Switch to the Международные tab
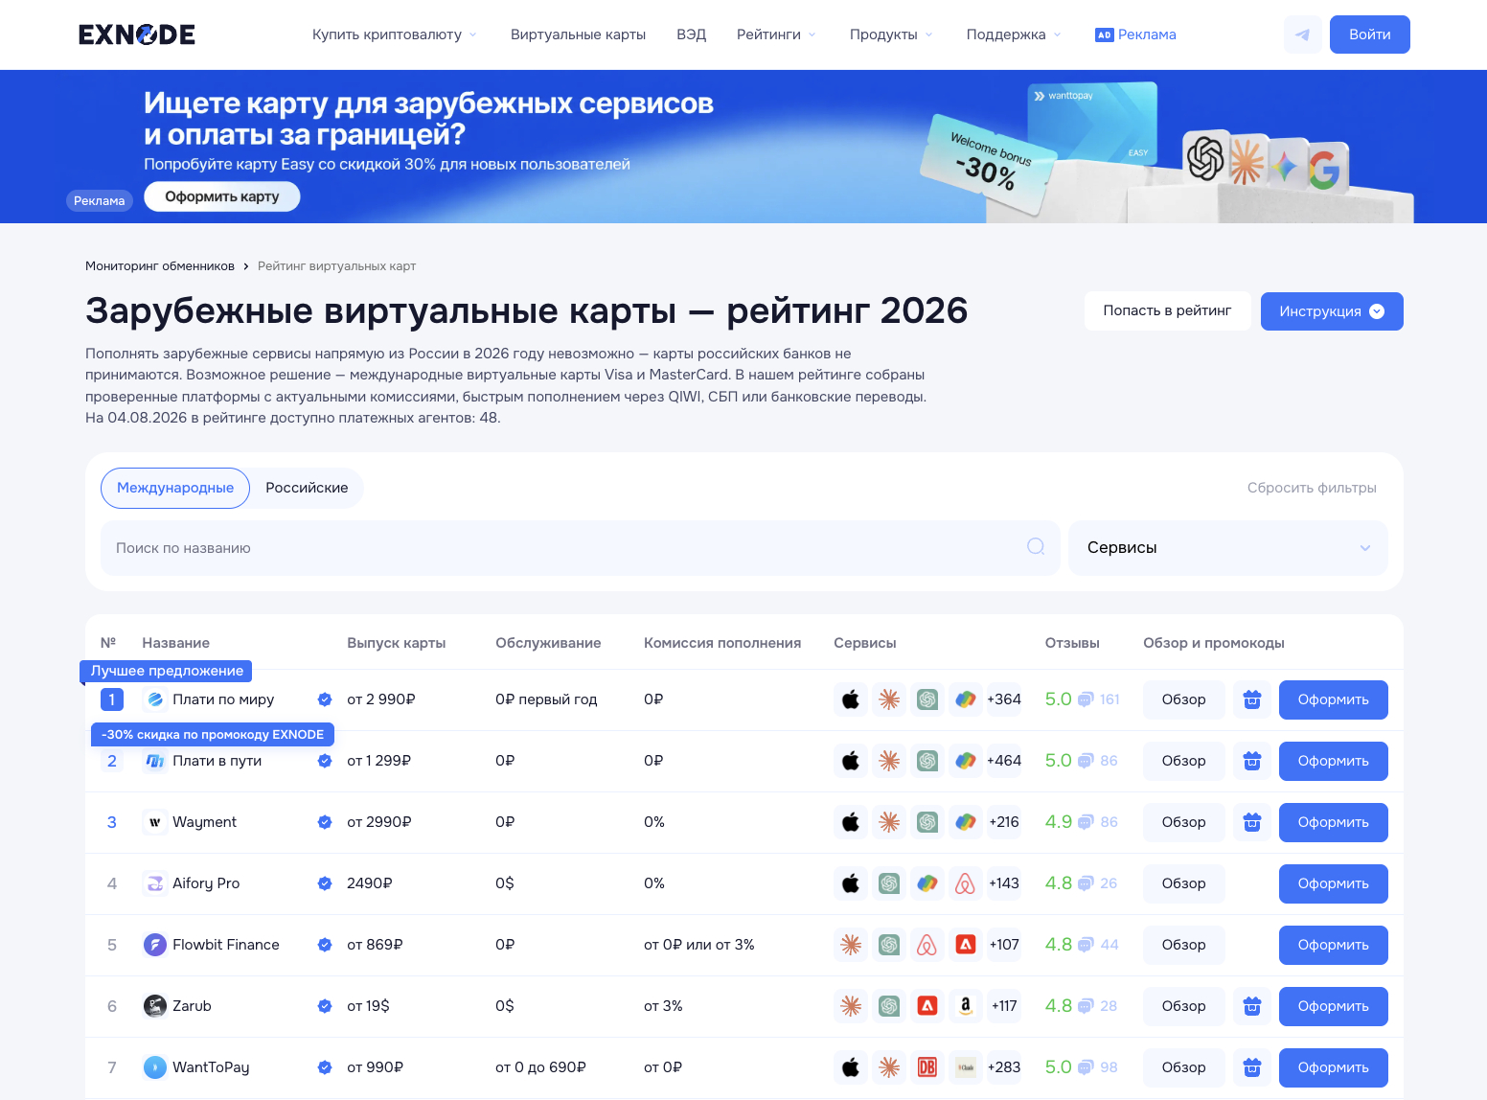 175,488
